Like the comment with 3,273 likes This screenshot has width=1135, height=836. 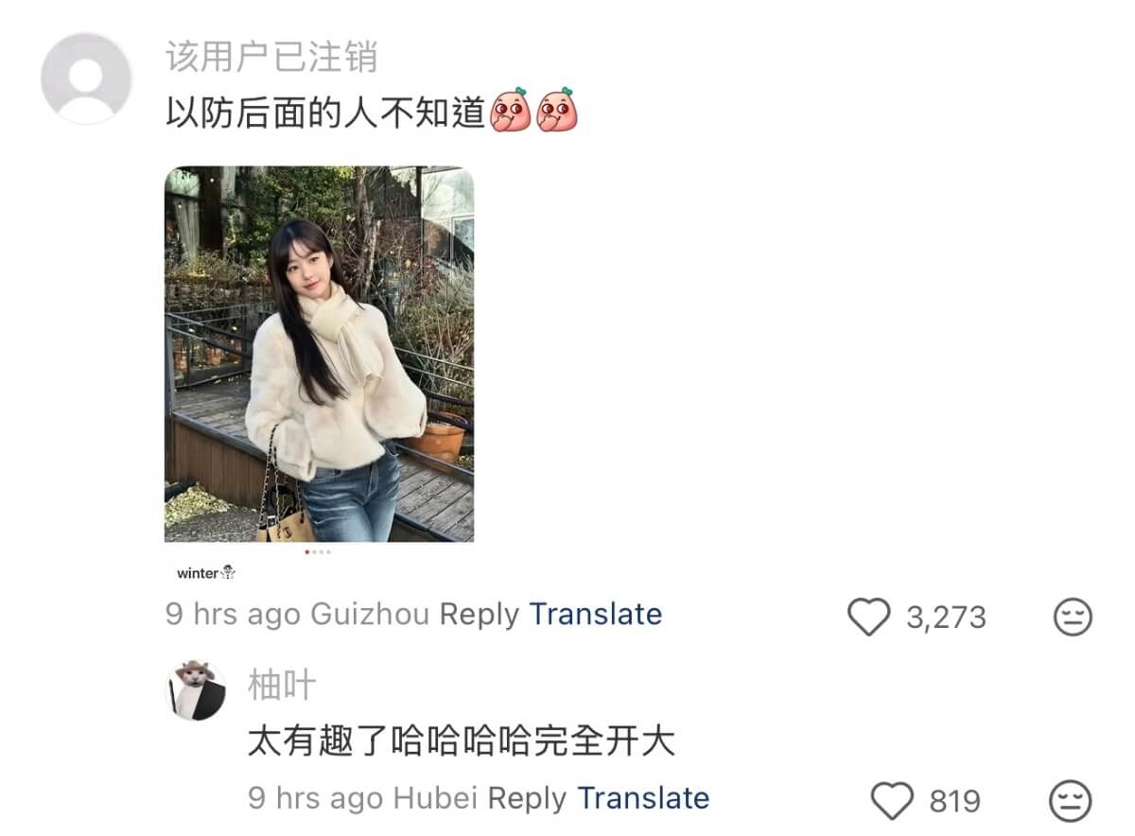868,618
